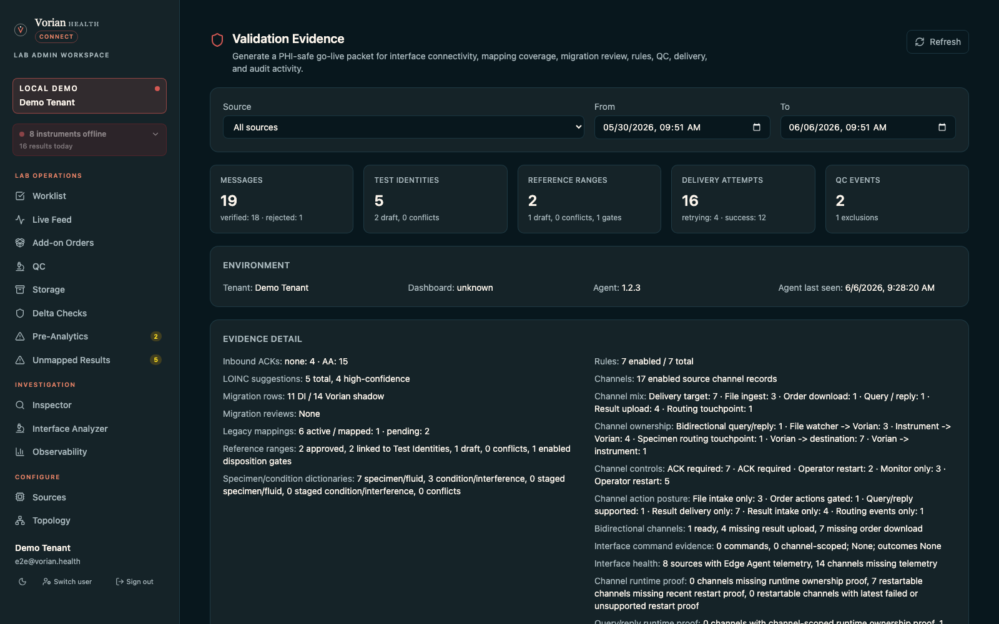Open Delta Checks shield icon
Image resolution: width=999 pixels, height=624 pixels.
pyautogui.click(x=20, y=313)
